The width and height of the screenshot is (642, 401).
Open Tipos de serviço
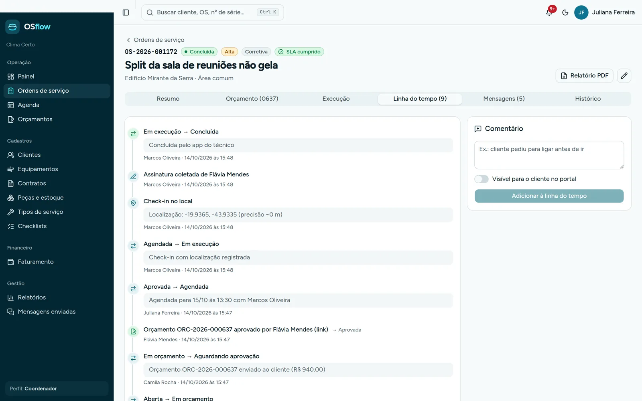coord(57,212)
